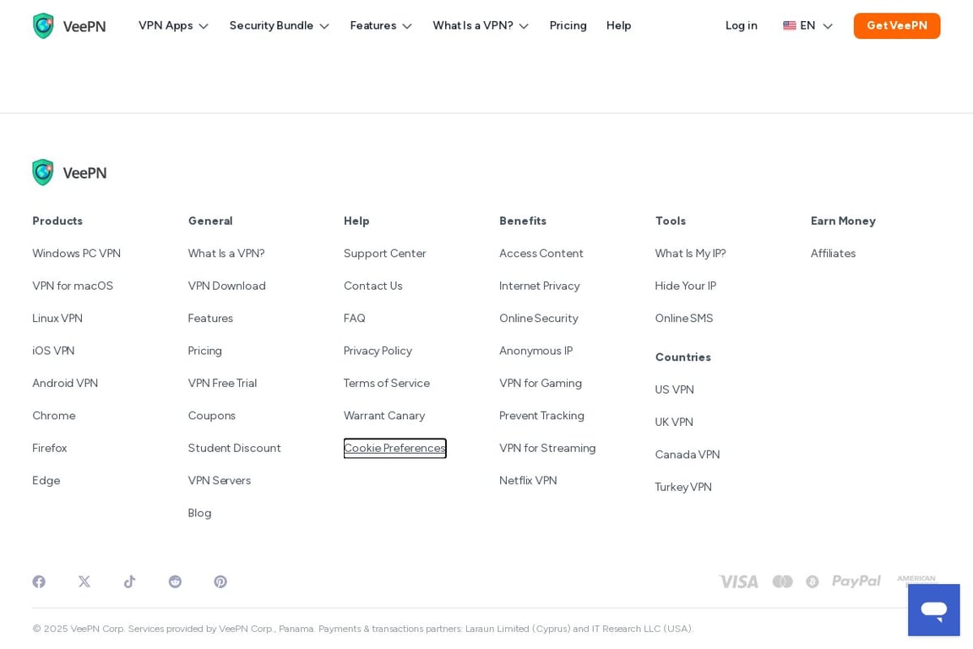Open the Firefox product link
973x649 pixels.
(50, 448)
